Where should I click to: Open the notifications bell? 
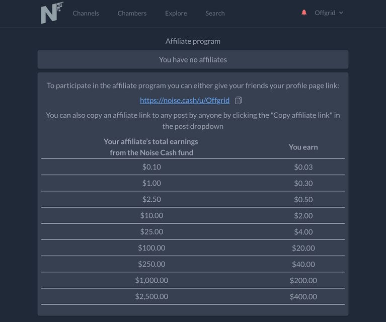[304, 13]
